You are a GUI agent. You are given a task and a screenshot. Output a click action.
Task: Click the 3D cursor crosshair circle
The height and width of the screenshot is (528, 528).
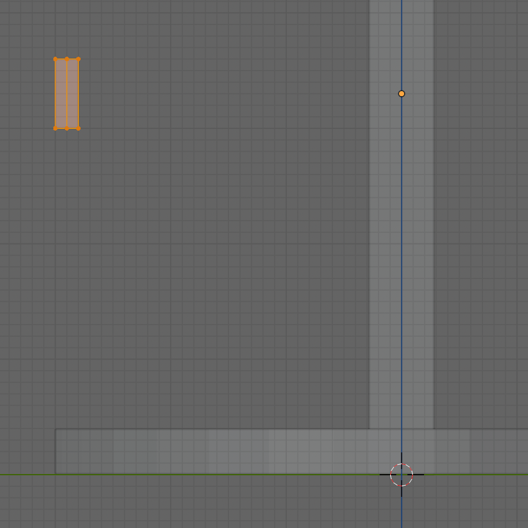401,475
